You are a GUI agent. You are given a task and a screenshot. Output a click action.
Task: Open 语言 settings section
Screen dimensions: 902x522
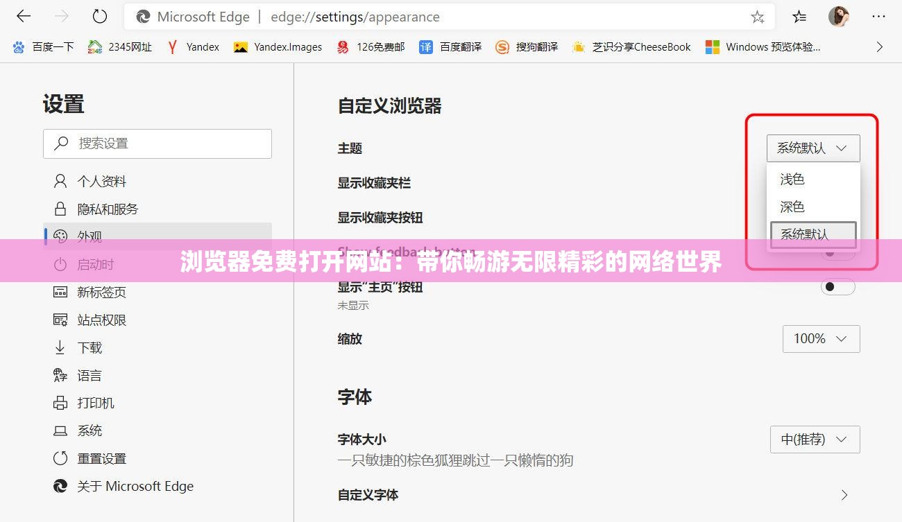[158, 376]
